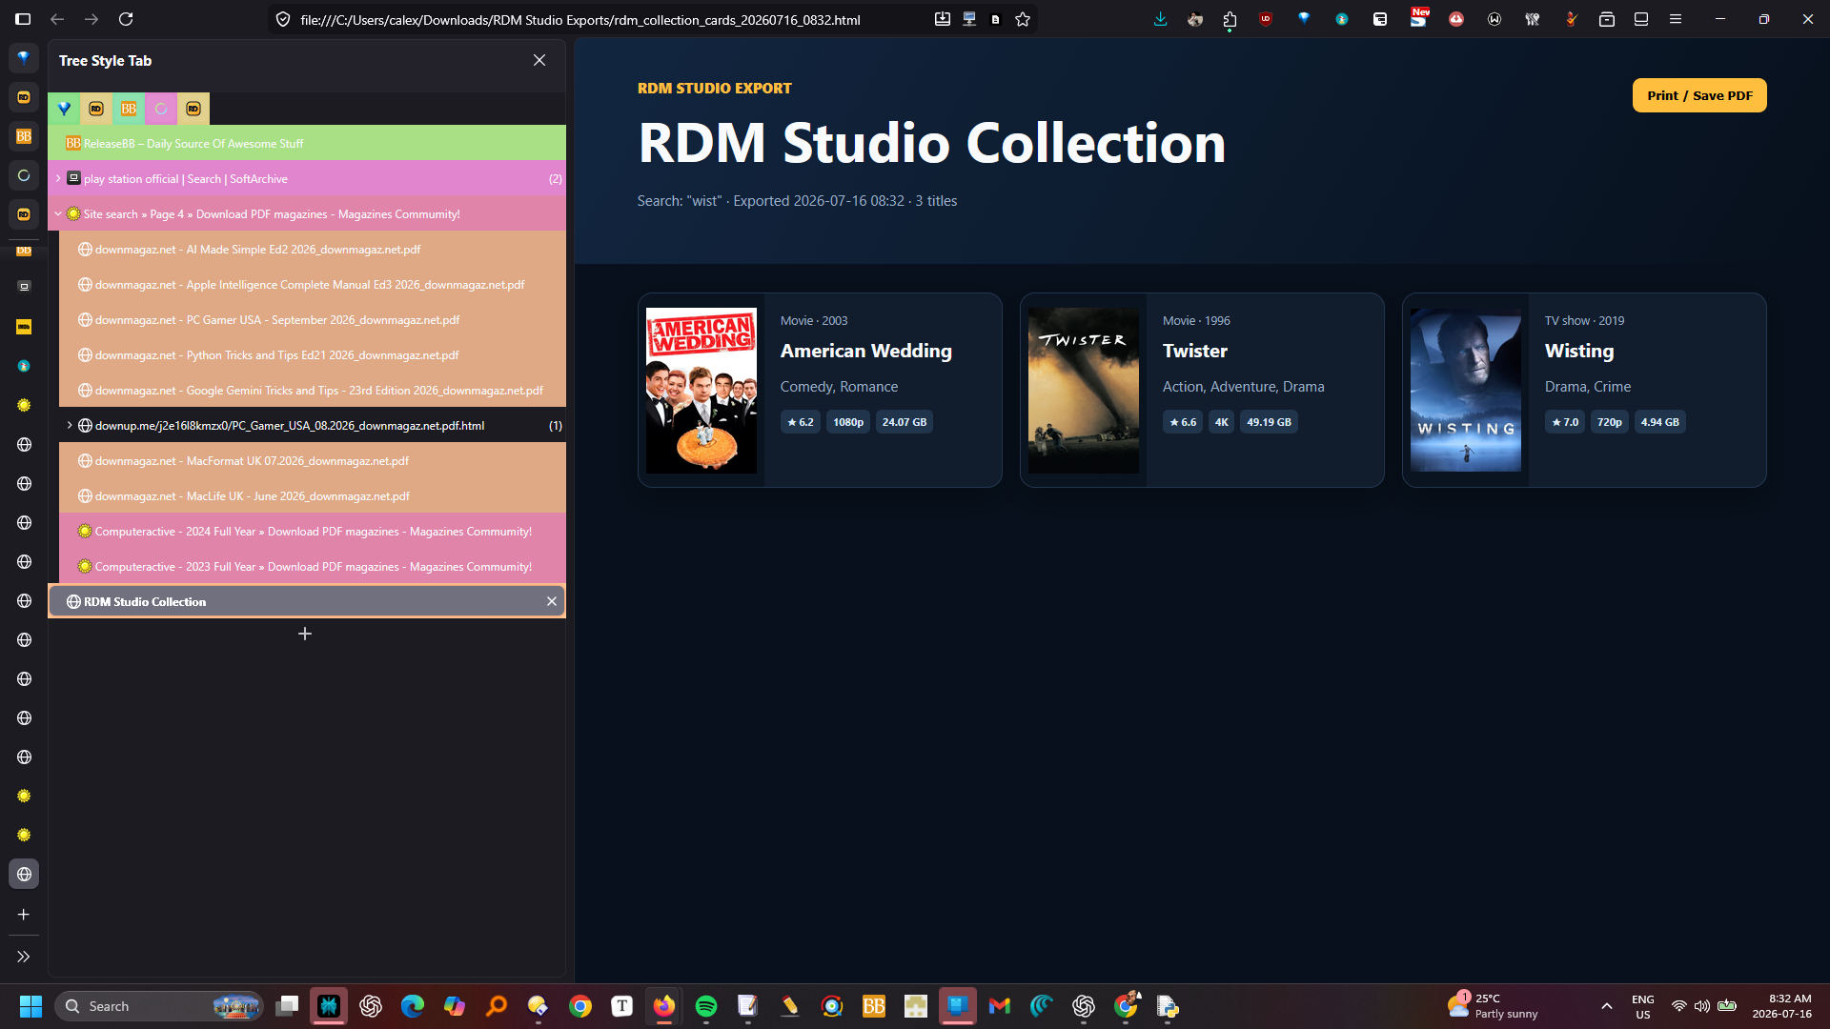This screenshot has width=1830, height=1029.
Task: Open Computeractive 2023 Full Year tab
Action: pos(313,566)
